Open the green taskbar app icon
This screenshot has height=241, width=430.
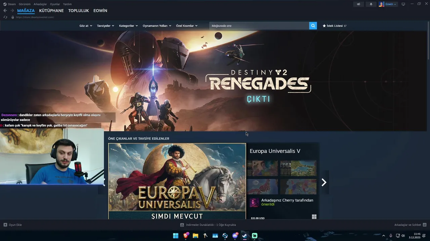click(255, 236)
